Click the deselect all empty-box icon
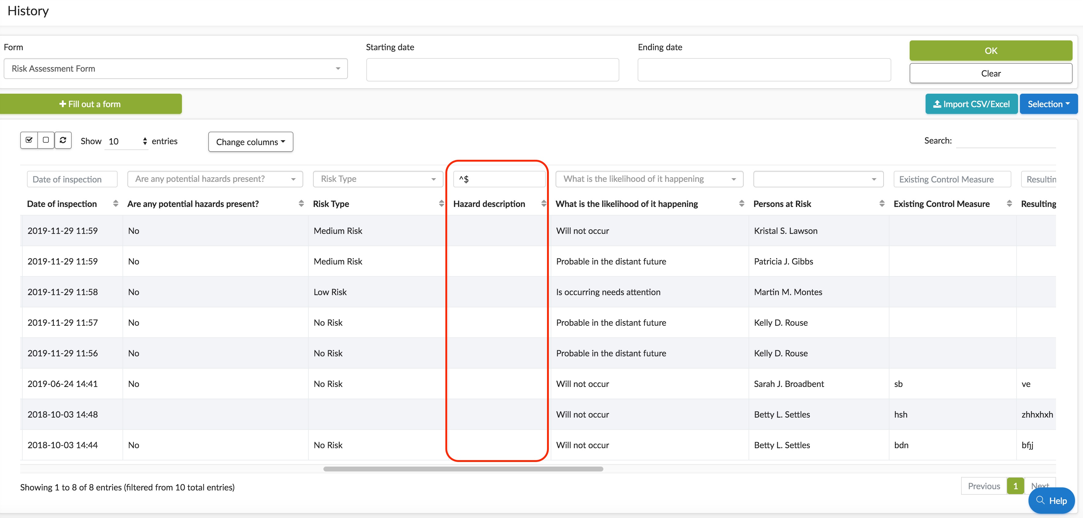Screen dimensions: 1083x518 tap(46, 140)
